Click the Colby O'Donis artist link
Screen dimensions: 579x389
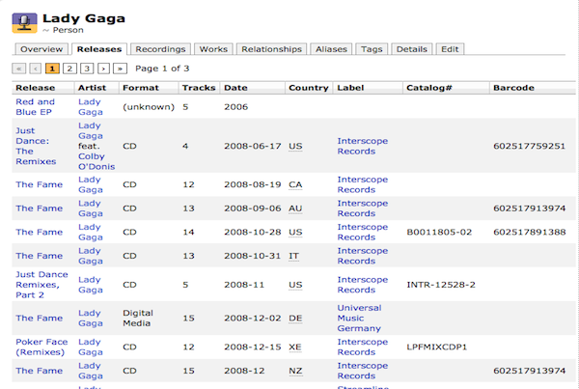pos(96,161)
